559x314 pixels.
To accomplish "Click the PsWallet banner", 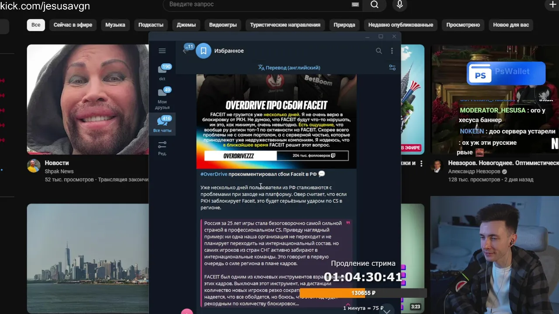I will coord(506,73).
